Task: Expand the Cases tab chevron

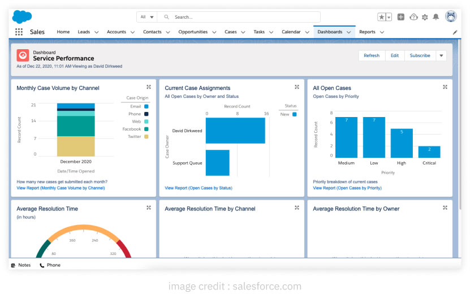Action: point(243,32)
